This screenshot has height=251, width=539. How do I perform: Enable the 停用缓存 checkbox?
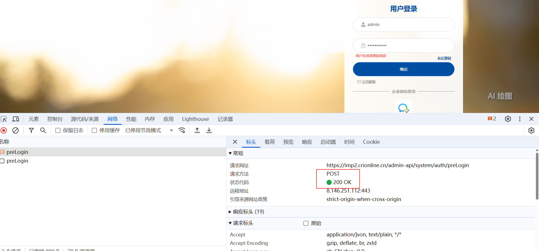click(94, 130)
